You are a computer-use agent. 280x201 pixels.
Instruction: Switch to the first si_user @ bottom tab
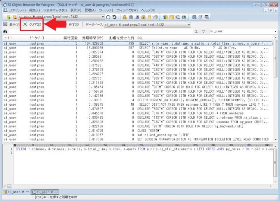click(16, 192)
